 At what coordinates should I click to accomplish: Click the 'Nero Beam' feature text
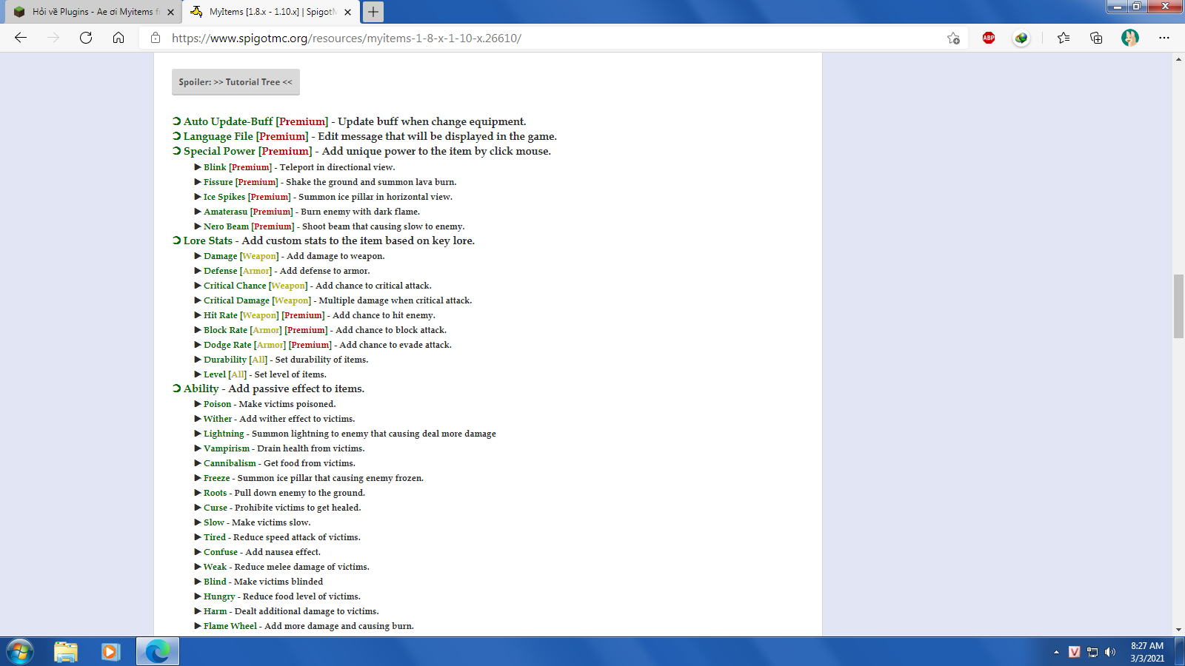pos(226,226)
